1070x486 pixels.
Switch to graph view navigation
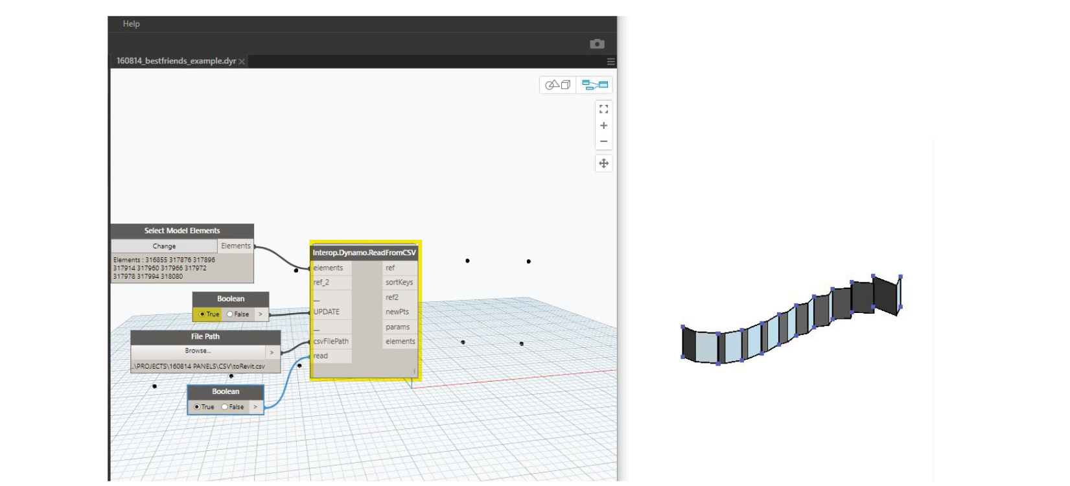[594, 85]
